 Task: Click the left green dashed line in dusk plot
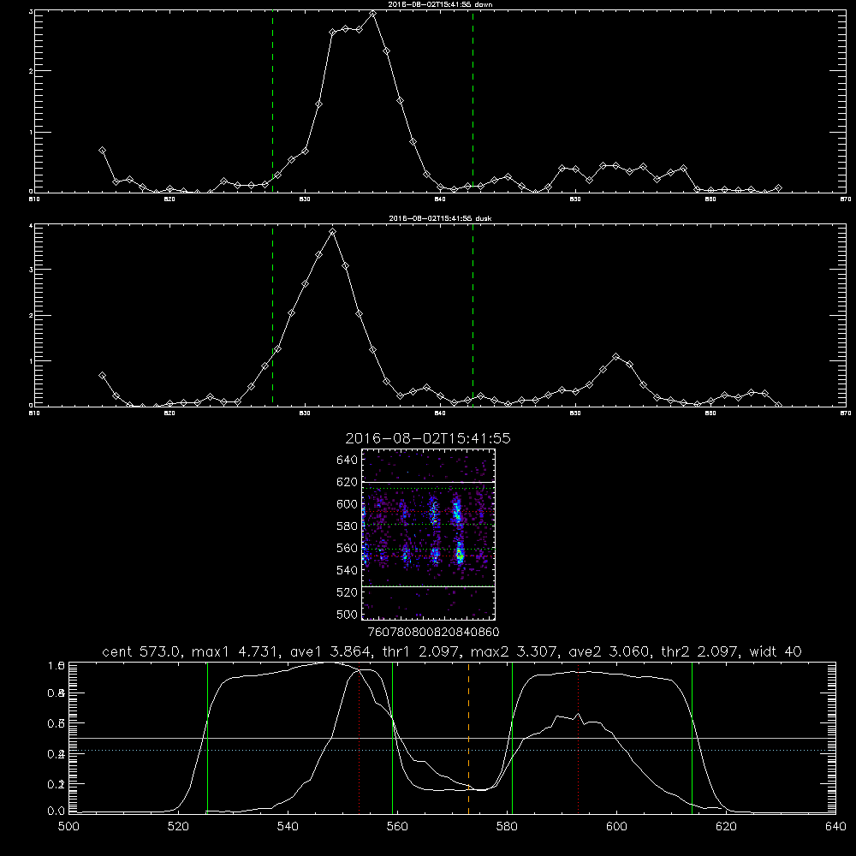click(x=272, y=315)
